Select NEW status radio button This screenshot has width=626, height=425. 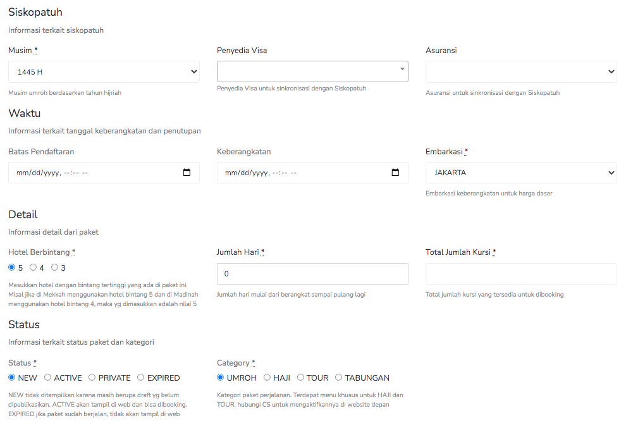[x=12, y=378]
